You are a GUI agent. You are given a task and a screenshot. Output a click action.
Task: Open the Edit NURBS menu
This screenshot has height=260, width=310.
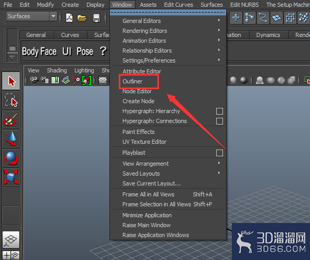(244, 5)
